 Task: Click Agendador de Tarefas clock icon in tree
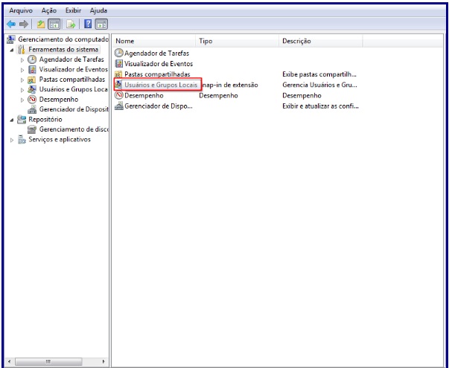point(32,59)
